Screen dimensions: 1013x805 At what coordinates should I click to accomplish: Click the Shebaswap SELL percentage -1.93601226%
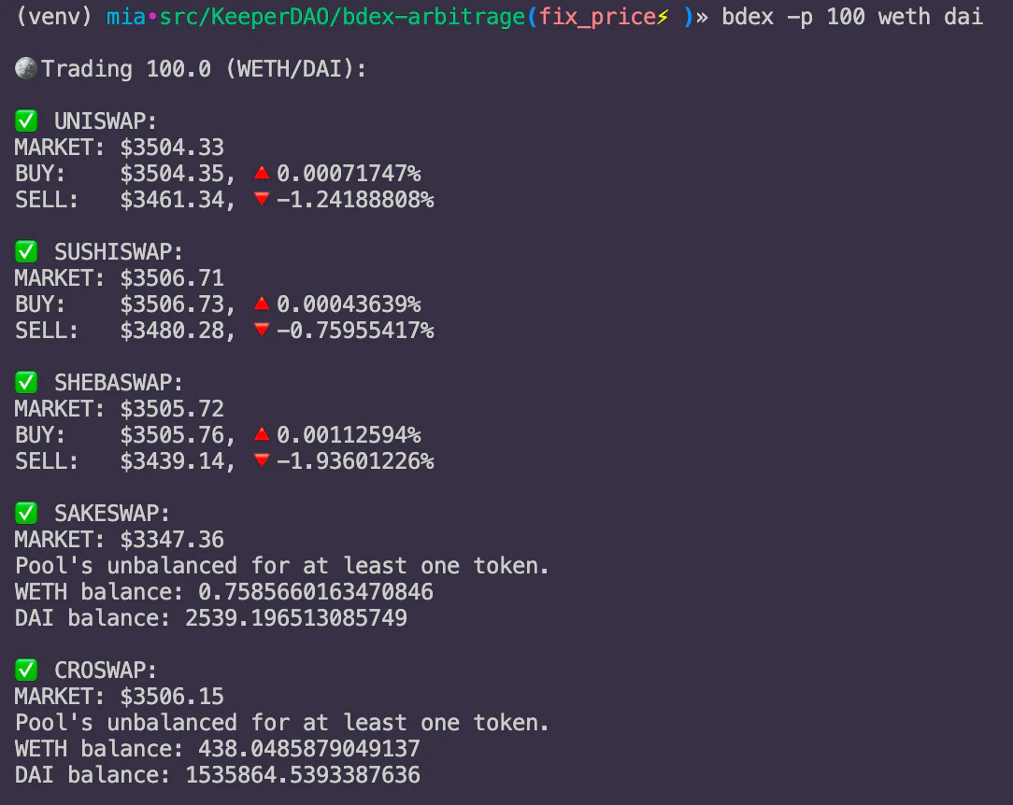[355, 461]
